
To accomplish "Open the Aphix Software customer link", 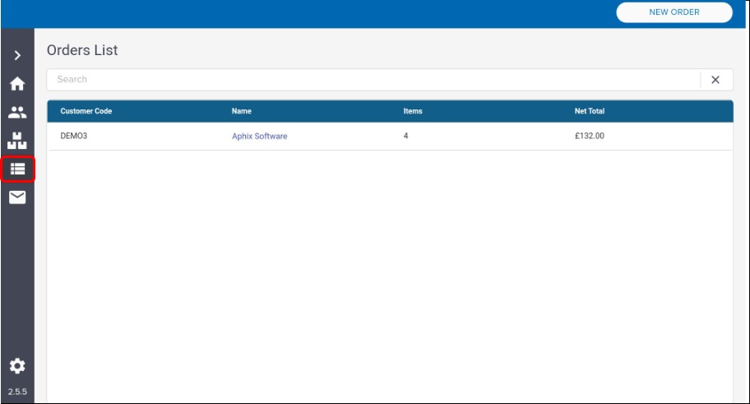I will tap(259, 137).
